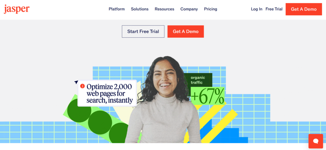Click the Jasper logo

(x=17, y=9)
